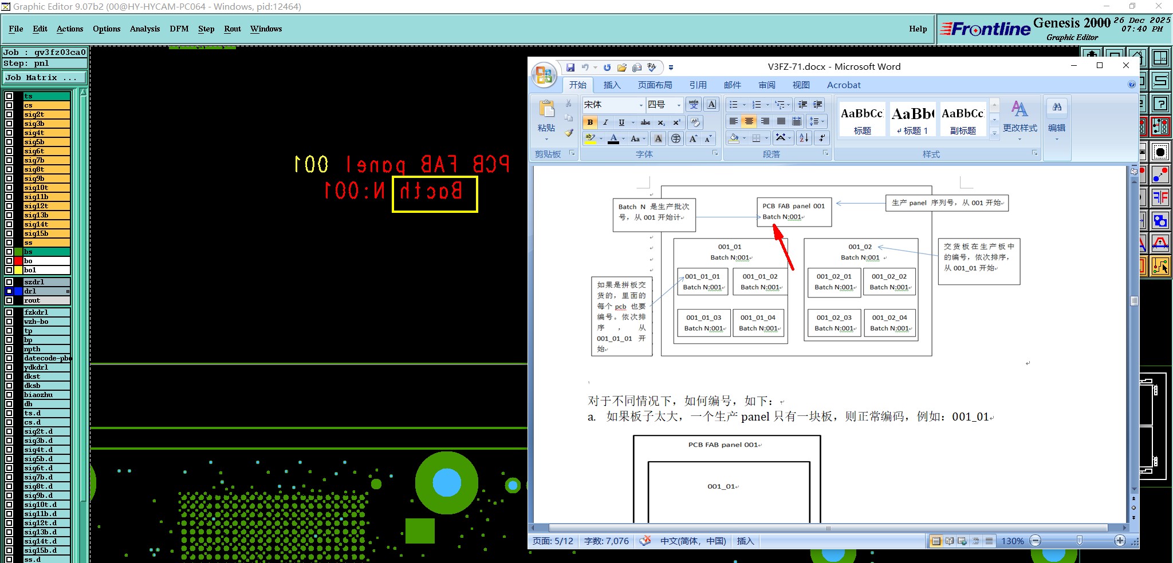Open the Analysis menu in Genesis

[145, 29]
